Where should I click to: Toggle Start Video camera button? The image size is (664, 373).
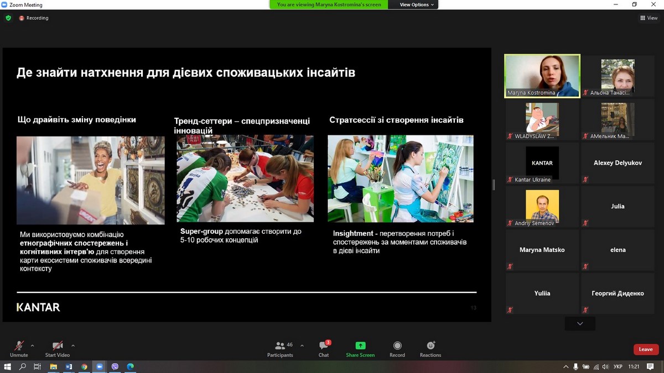click(58, 348)
